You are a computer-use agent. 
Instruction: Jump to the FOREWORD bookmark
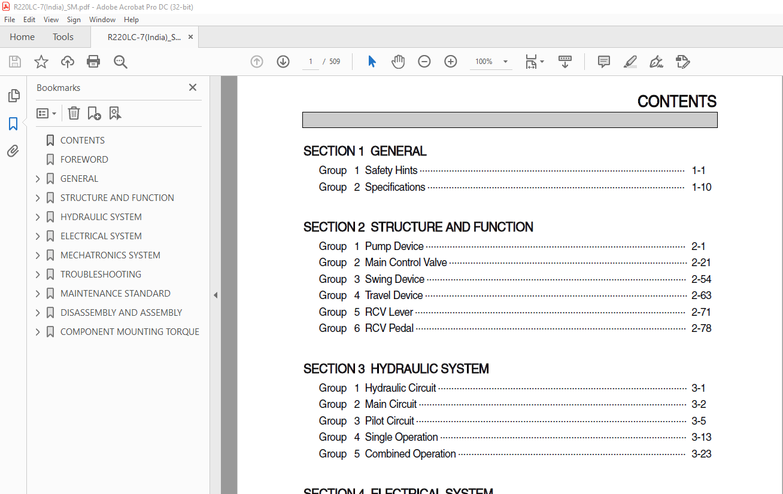coord(84,160)
